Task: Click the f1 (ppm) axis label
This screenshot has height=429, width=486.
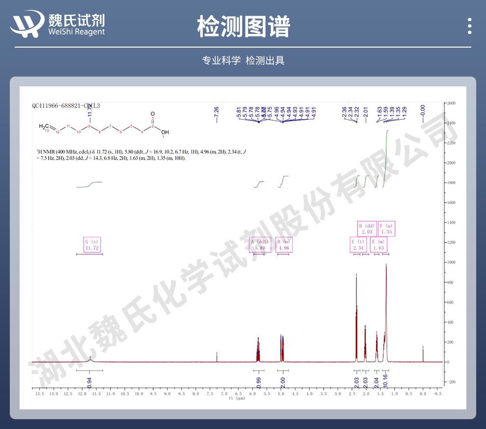Action: [x=237, y=399]
